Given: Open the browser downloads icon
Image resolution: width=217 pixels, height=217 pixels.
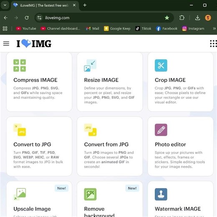Looking at the screenshot, I should 197,18.
